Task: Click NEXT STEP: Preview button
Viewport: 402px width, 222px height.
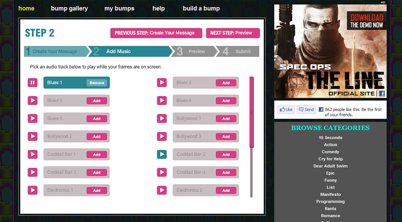Action: [x=233, y=33]
